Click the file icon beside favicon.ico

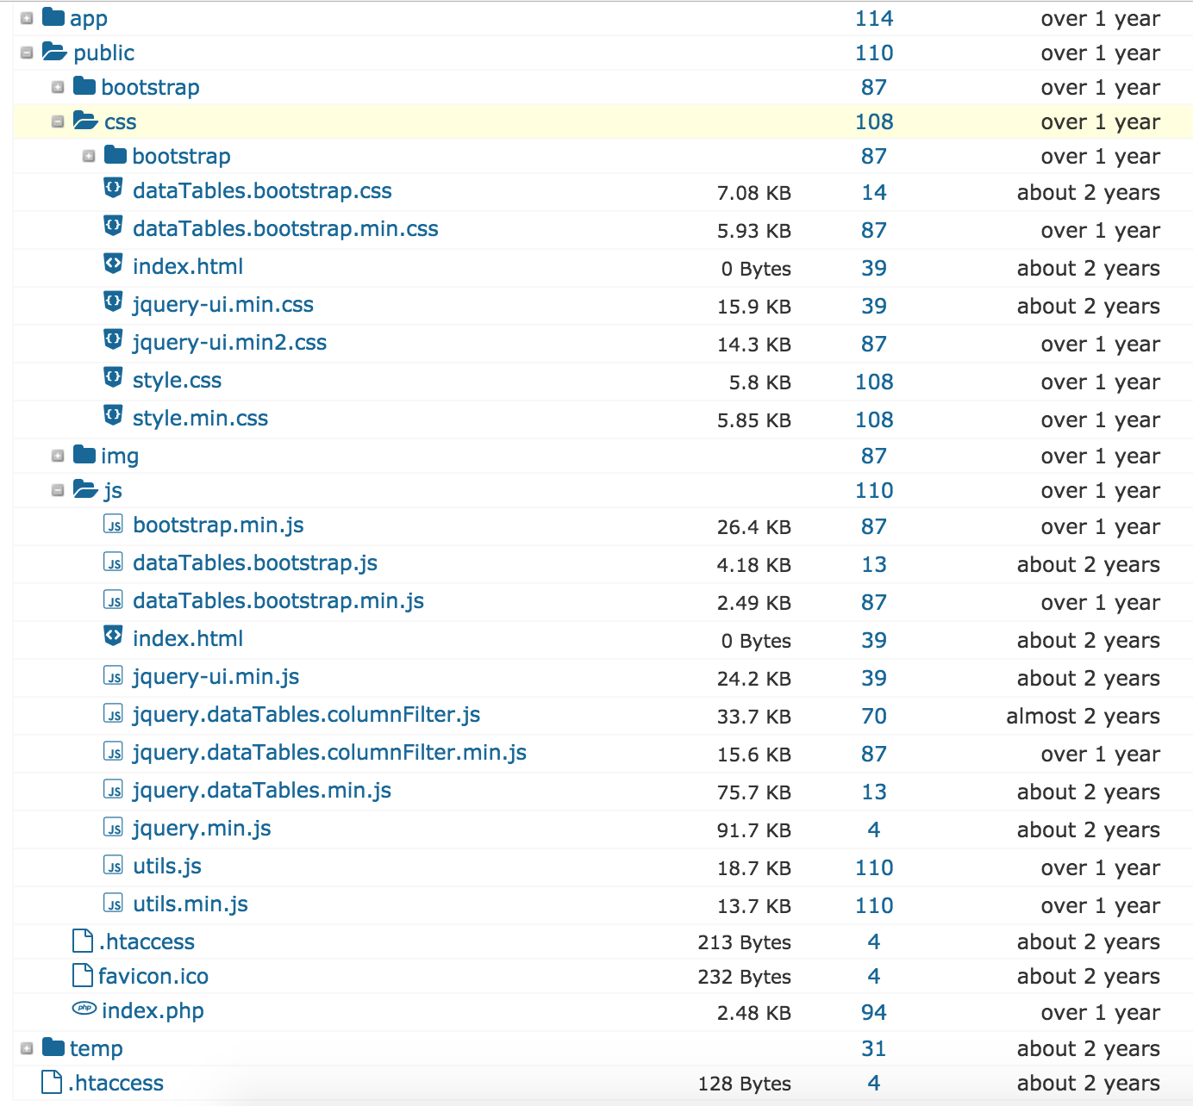[83, 974]
